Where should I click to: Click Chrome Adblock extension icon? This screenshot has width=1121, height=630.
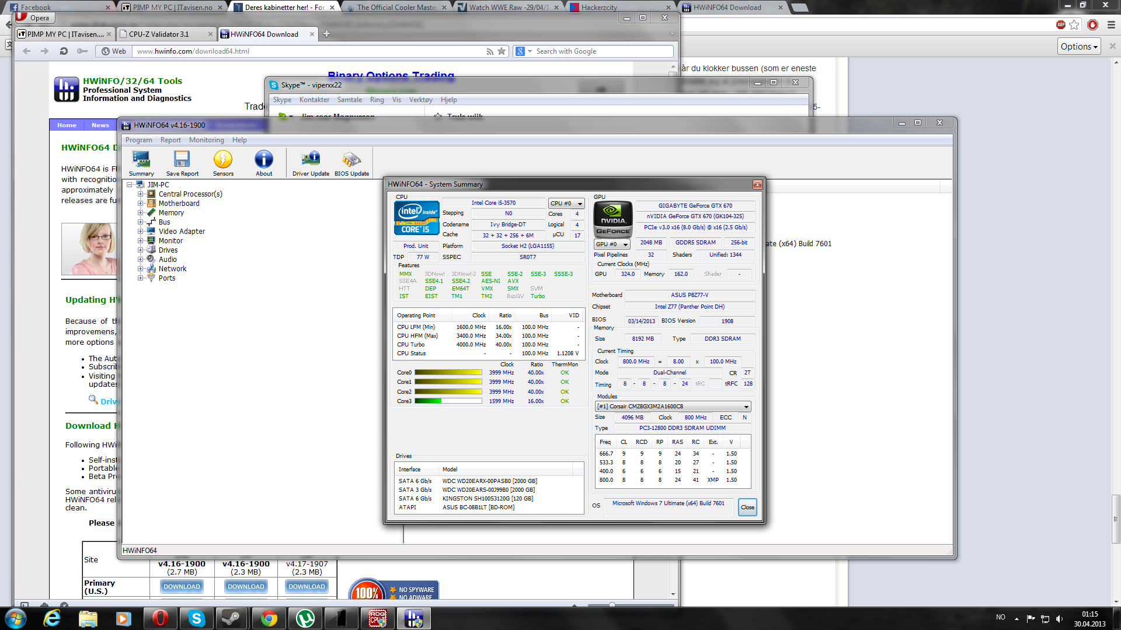1061,24
